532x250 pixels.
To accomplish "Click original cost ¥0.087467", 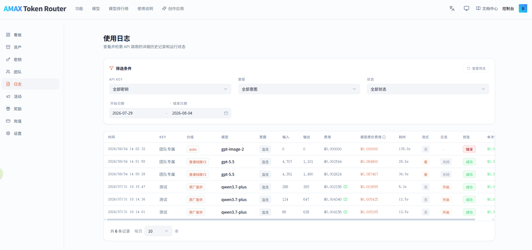I will pos(369,174).
